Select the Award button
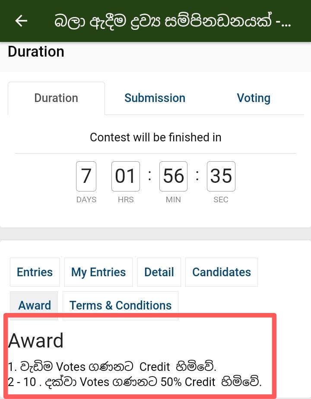The height and width of the screenshot is (399, 311). [x=35, y=305]
